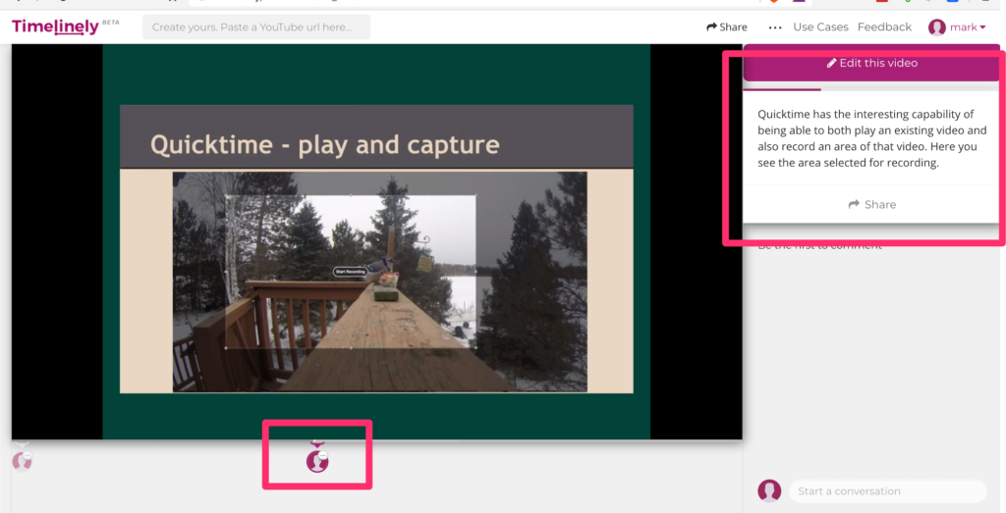Image resolution: width=1006 pixels, height=513 pixels.
Task: Click the Timelinely logo
Action: point(55,26)
